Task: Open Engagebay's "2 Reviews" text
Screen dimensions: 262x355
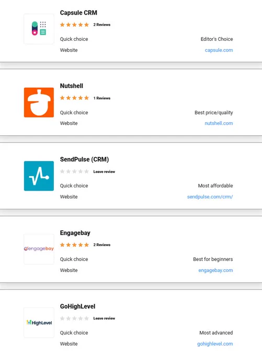Action: pos(102,245)
